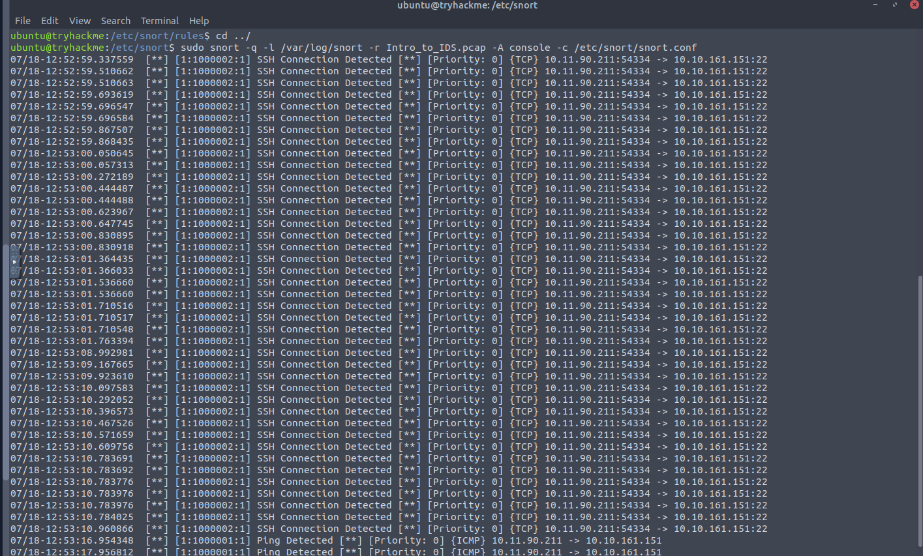Click 'Intro_to_IDS.pcap' filename in command

[436, 48]
